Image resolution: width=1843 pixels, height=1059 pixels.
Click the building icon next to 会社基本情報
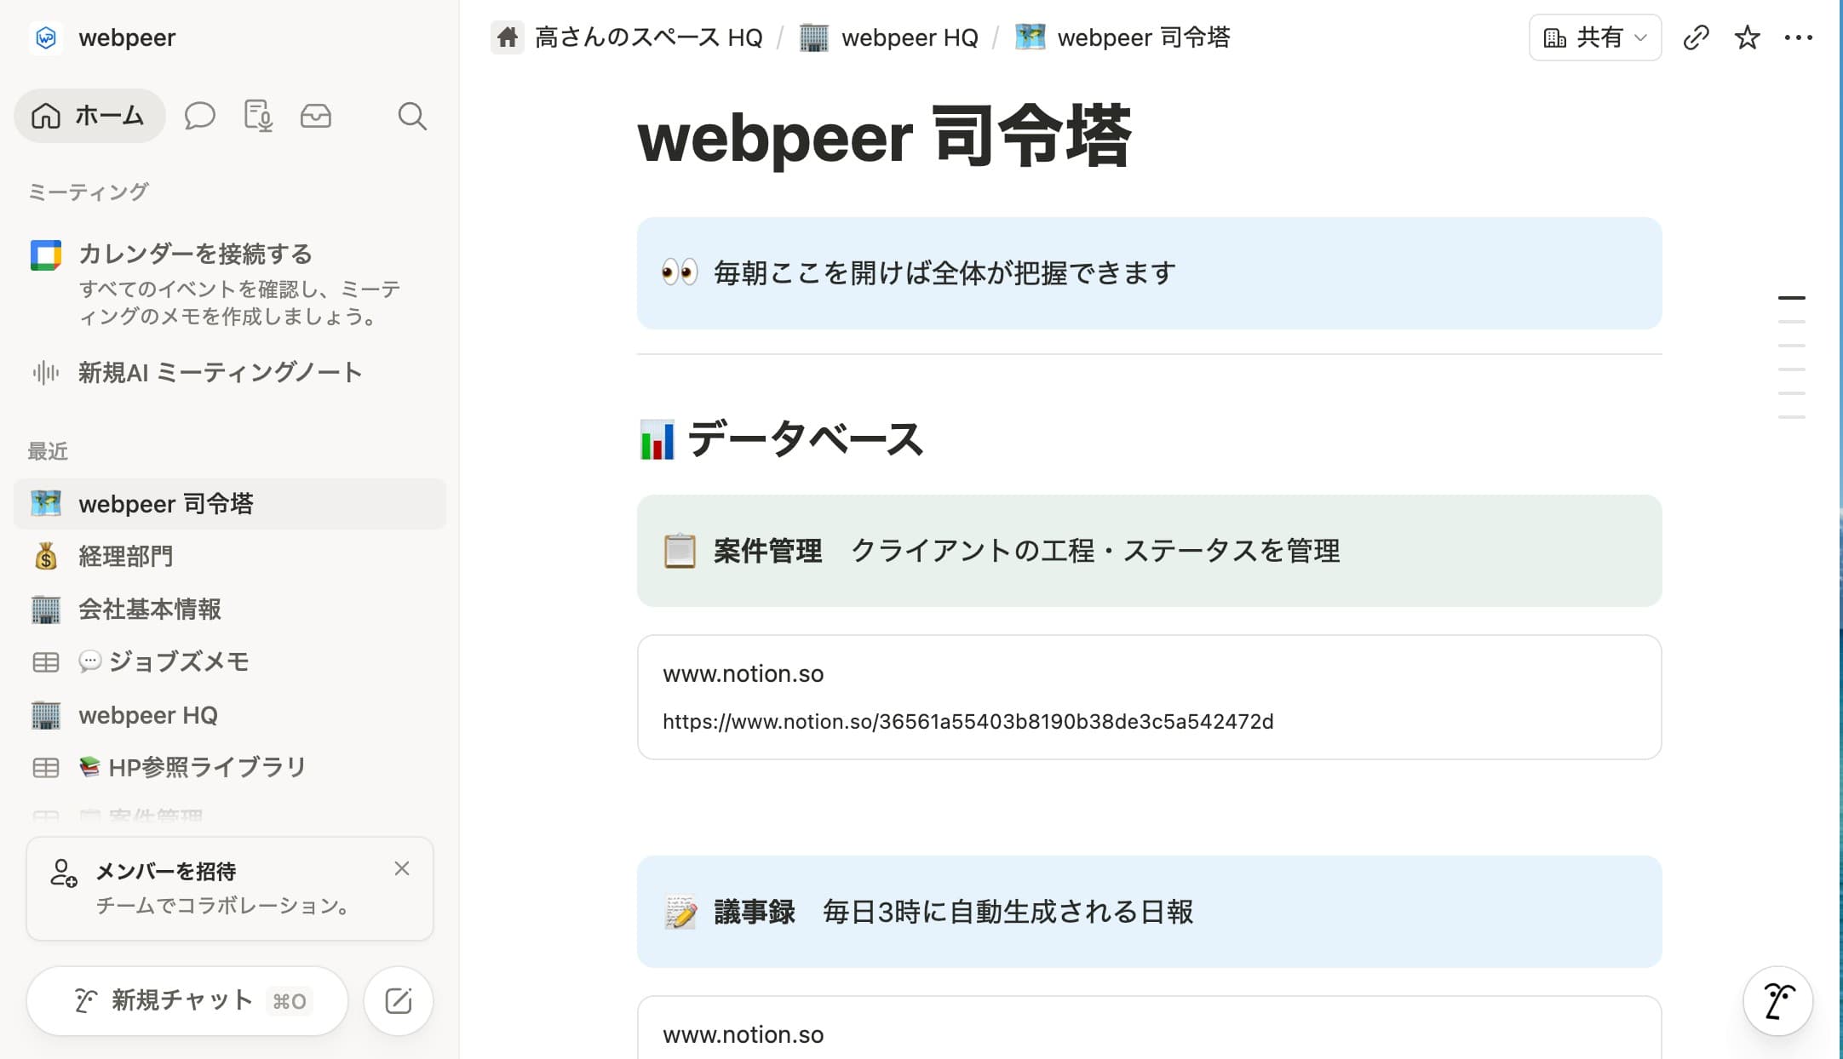pyautogui.click(x=46, y=609)
